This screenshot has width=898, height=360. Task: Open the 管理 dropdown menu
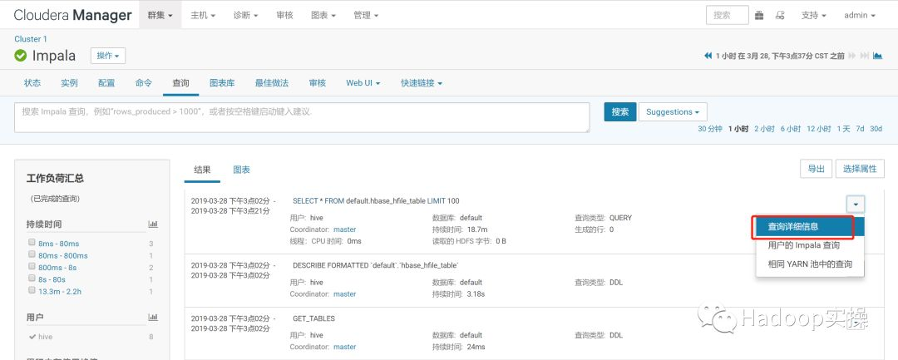click(x=366, y=16)
